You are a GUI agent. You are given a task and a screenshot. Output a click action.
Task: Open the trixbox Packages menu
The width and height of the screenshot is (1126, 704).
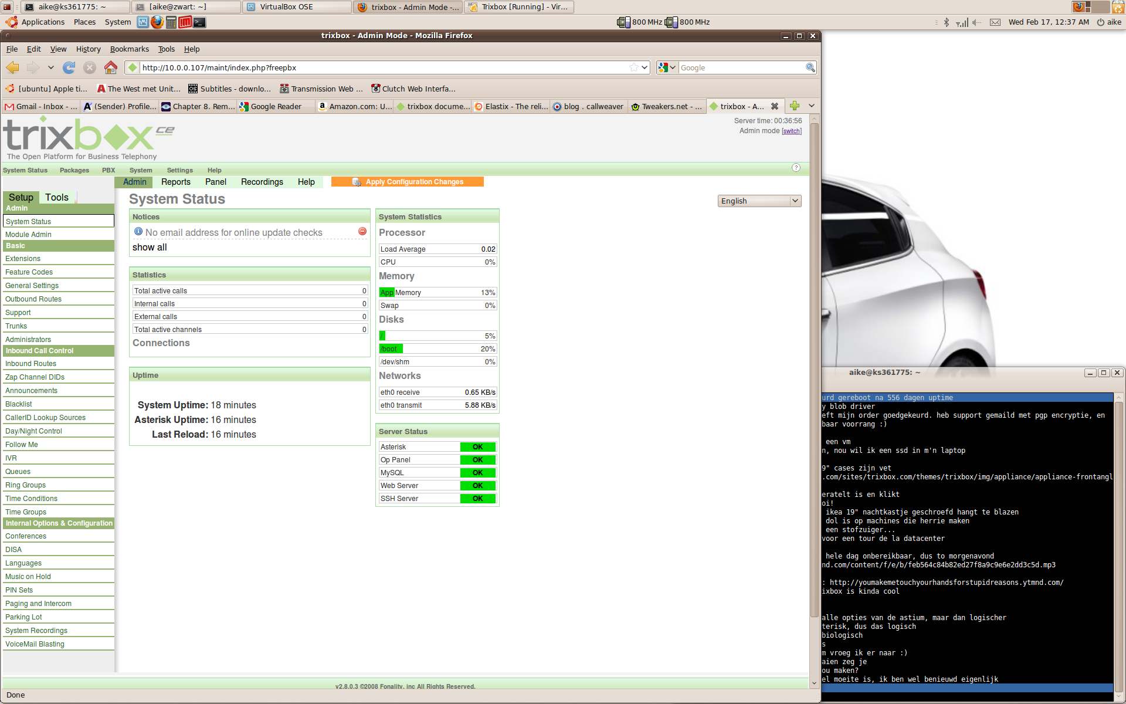[x=74, y=170]
